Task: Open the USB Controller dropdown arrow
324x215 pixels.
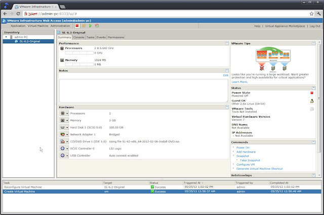Action: (x=67, y=155)
